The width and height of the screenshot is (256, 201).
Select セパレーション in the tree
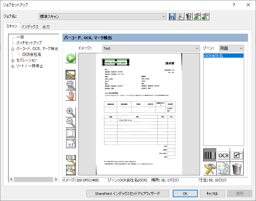point(26,60)
